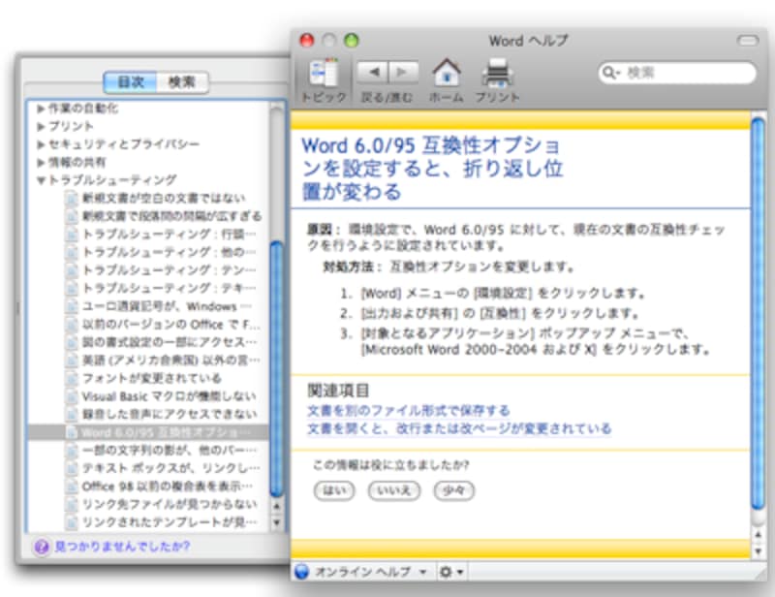Toggle the トピック drawer icon
This screenshot has height=597, width=775.
325,75
